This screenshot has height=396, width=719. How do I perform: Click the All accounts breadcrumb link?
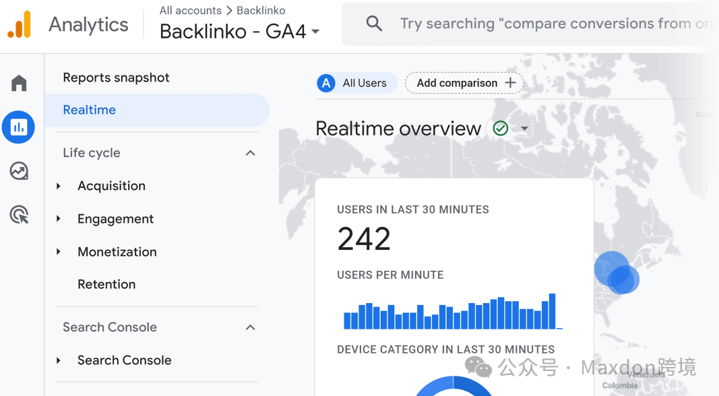point(190,11)
